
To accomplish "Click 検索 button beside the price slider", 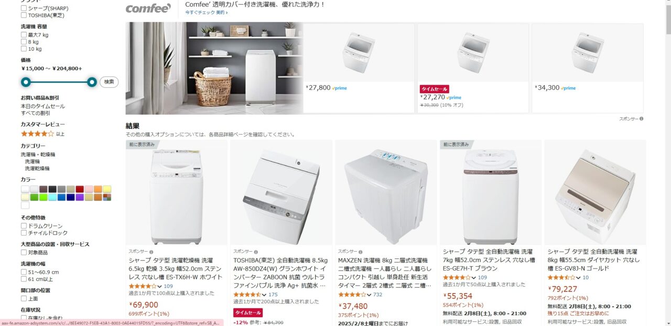I will [x=109, y=82].
